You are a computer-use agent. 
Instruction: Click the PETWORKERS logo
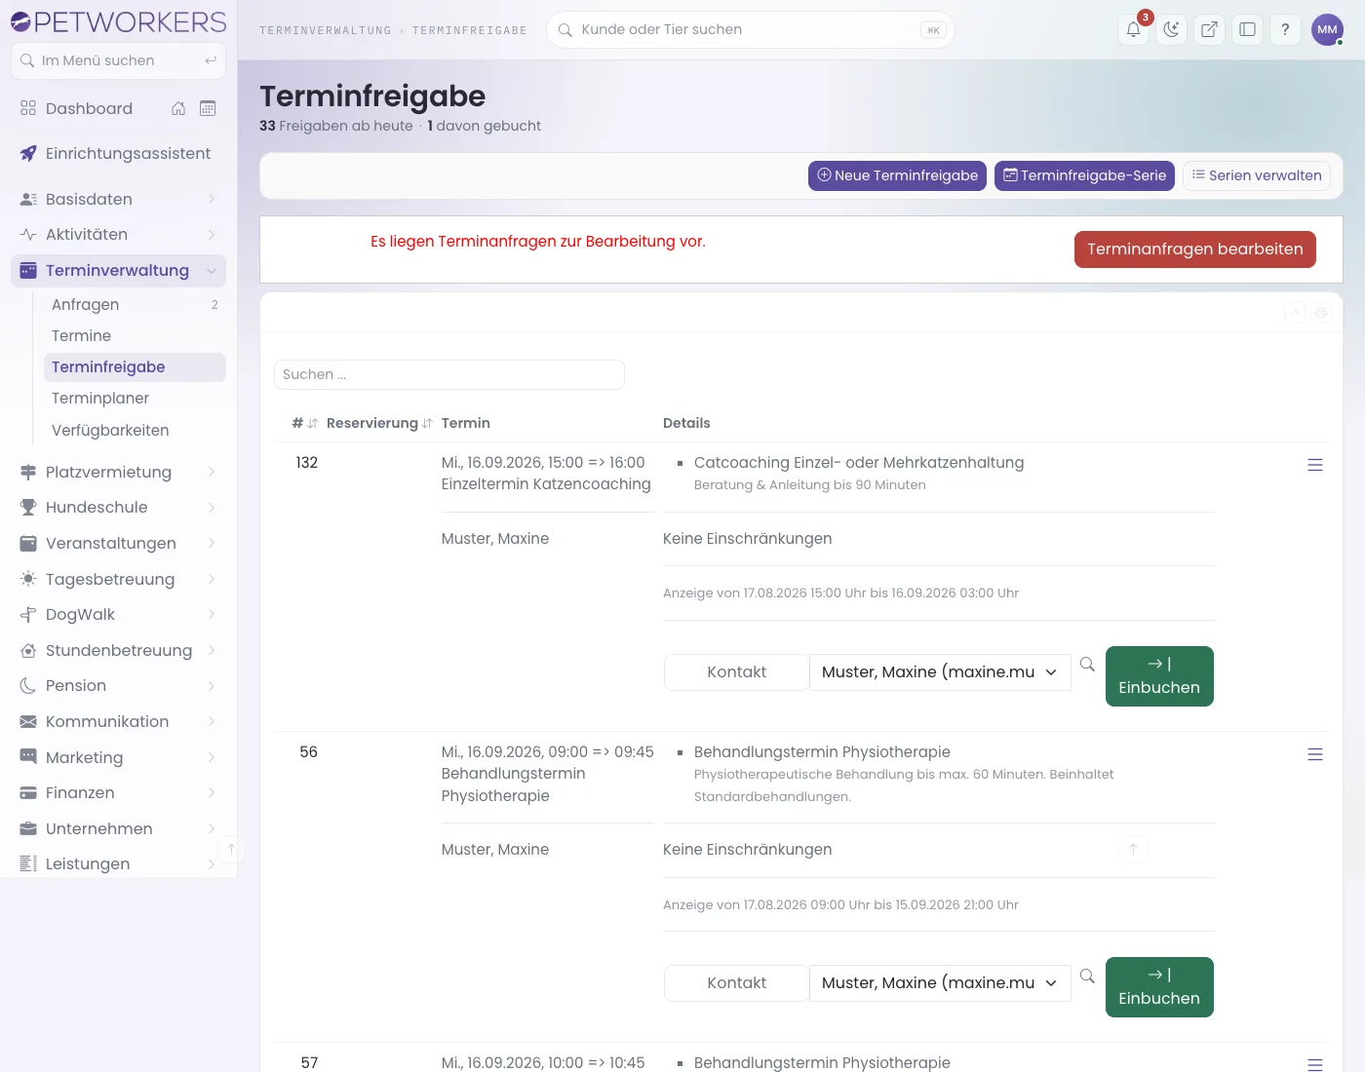click(x=118, y=21)
